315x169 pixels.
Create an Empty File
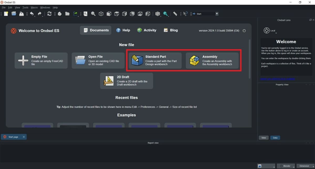[x=41, y=61]
